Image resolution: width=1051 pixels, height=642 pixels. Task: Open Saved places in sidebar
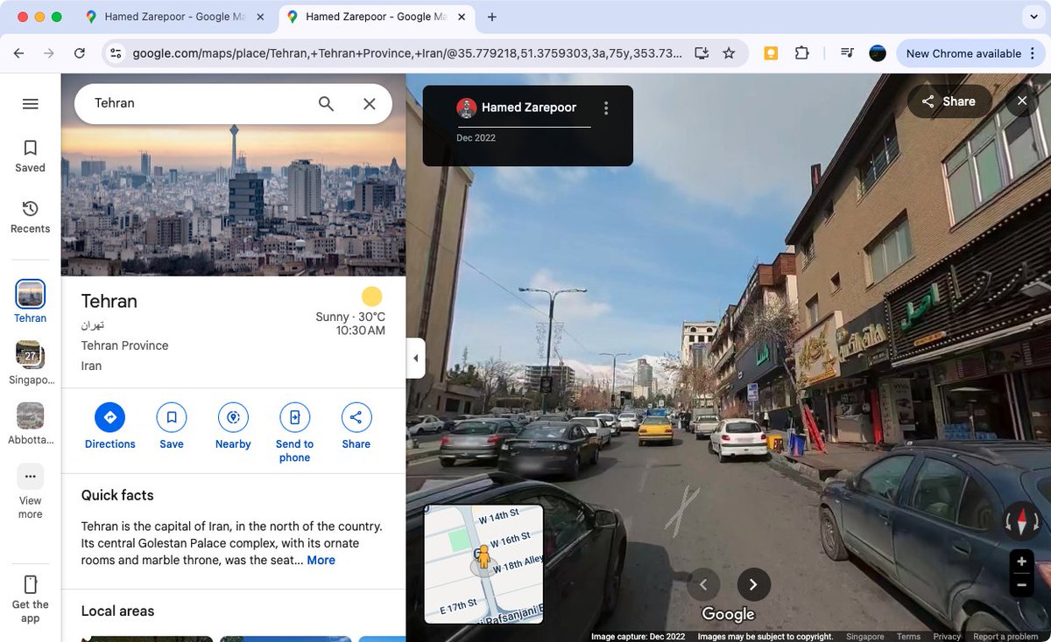tap(30, 156)
